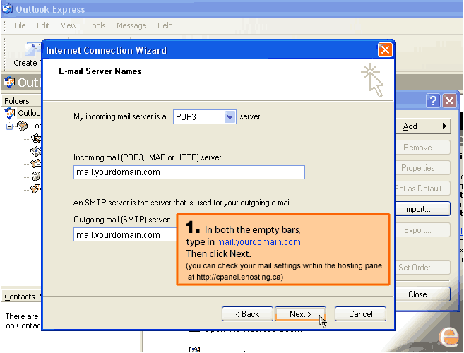This screenshot has width=464, height=353.
Task: Click the accounts dialog help question icon
Action: click(433, 101)
